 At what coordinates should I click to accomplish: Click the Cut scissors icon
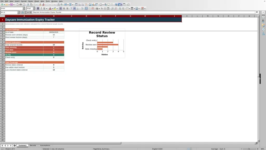pos(28,5)
